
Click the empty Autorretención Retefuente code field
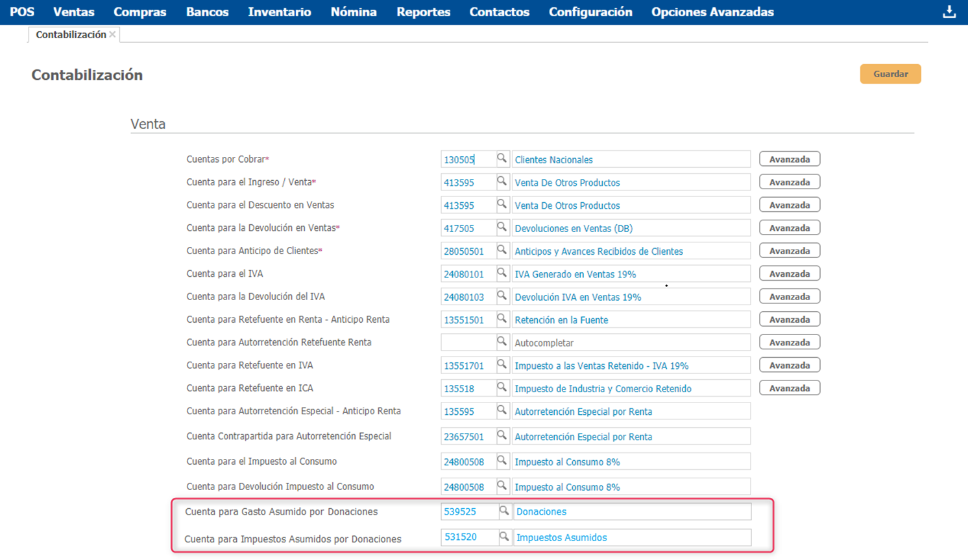pos(467,342)
